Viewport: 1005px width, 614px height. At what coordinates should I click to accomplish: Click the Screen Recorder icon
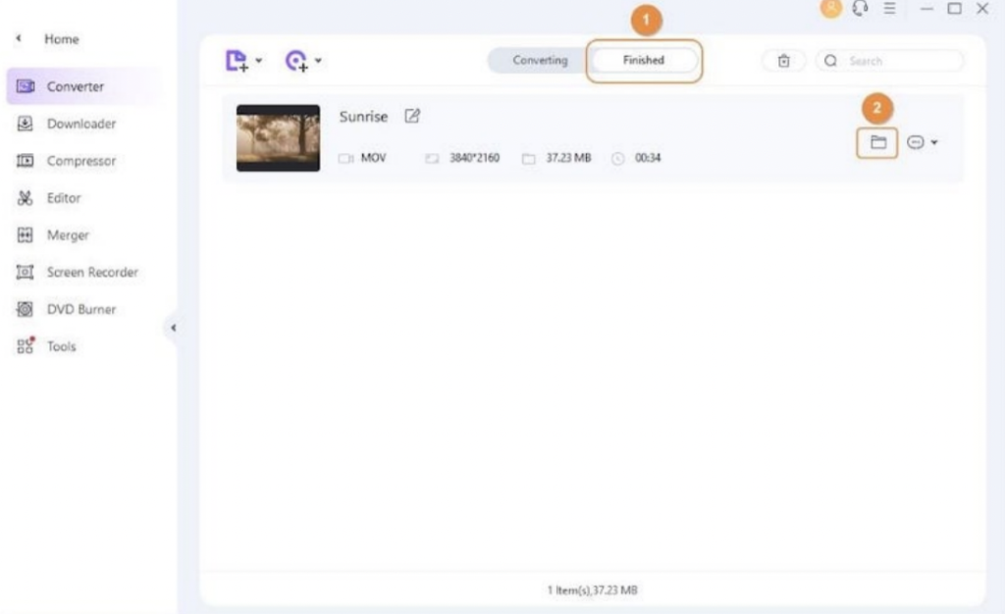(25, 272)
